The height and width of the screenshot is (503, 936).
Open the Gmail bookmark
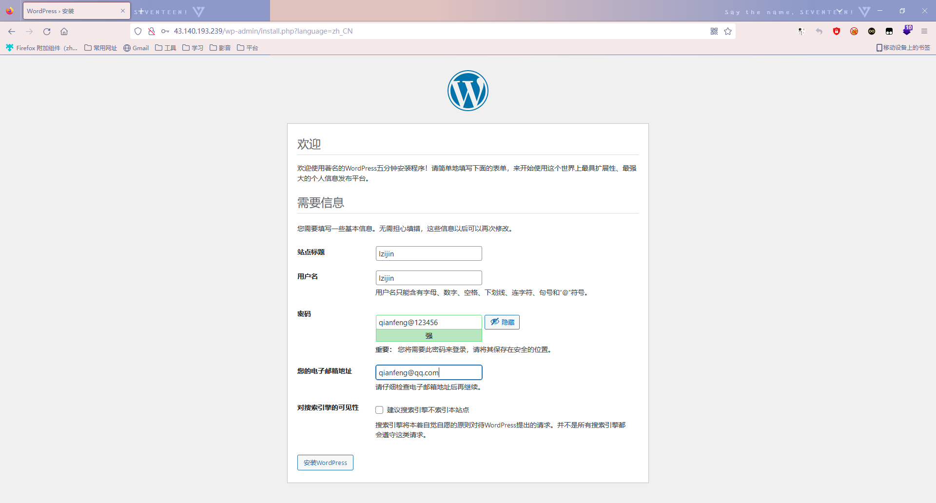(136, 48)
